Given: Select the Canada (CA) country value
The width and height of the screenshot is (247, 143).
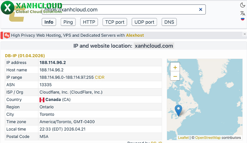Looking at the screenshot, I should tap(58, 100).
